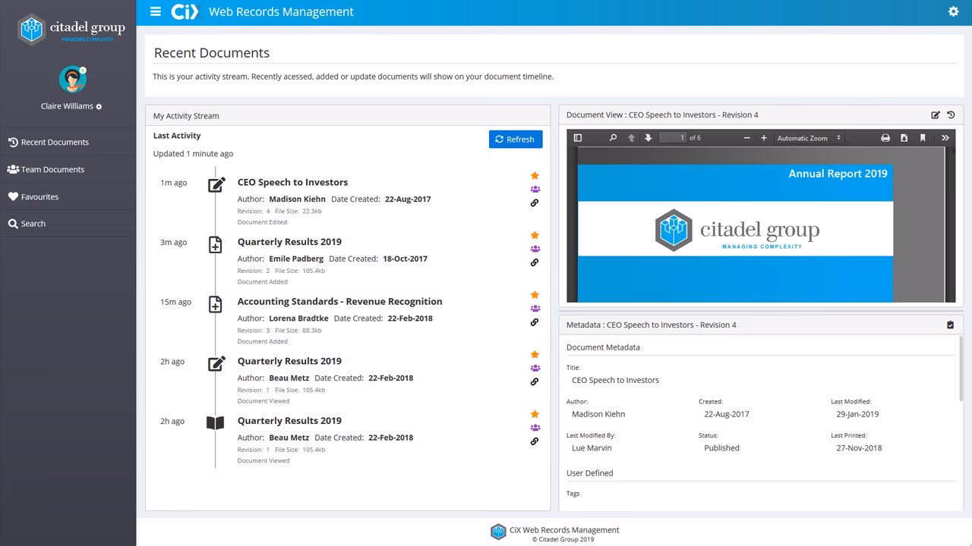Click the edit icon beside CEO Speech to Investors
The height and width of the screenshot is (546, 972).
click(216, 184)
